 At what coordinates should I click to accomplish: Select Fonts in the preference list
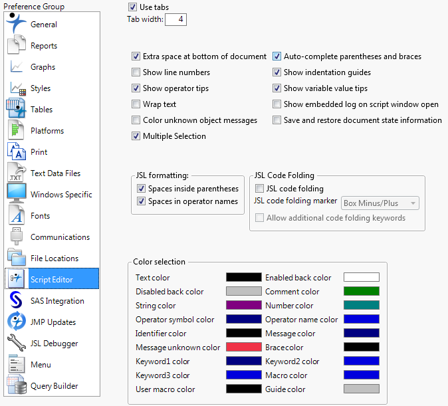(40, 216)
